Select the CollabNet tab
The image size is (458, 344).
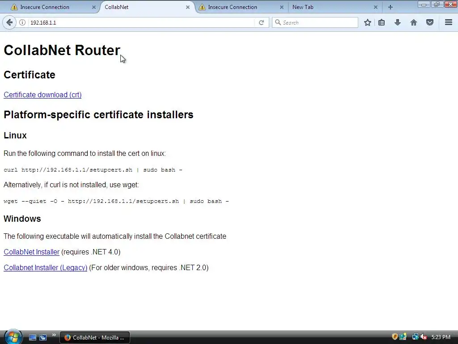click(146, 7)
